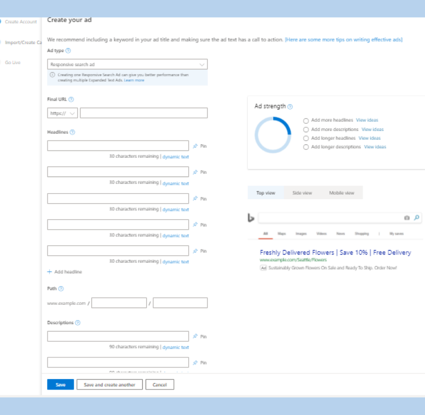Screen dimensions: 425x415
Task: Click the Save button
Action: (60, 385)
